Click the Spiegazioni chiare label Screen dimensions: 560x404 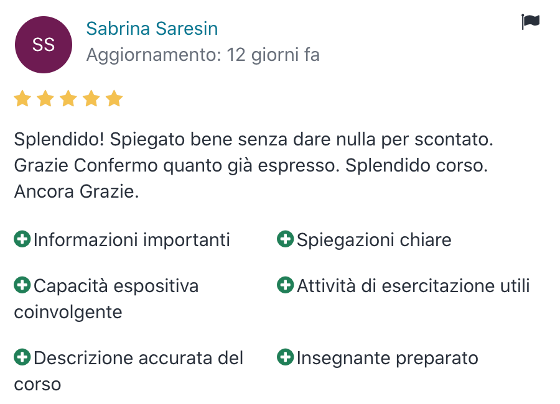point(374,239)
